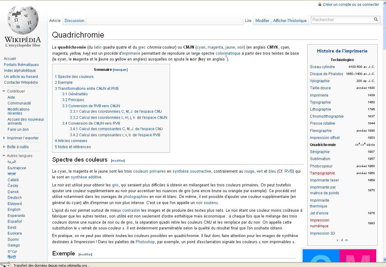Click the status bar icon at bottom left
The height and width of the screenshot is (267, 386).
(x=3, y=265)
